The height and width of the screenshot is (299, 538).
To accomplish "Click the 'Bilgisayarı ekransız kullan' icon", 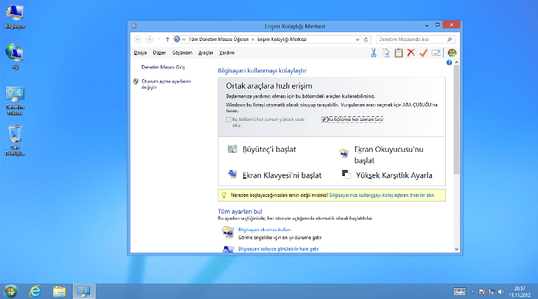I will coord(227,232).
